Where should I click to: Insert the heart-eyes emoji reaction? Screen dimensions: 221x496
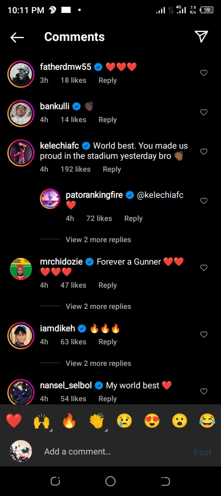pos(152,421)
